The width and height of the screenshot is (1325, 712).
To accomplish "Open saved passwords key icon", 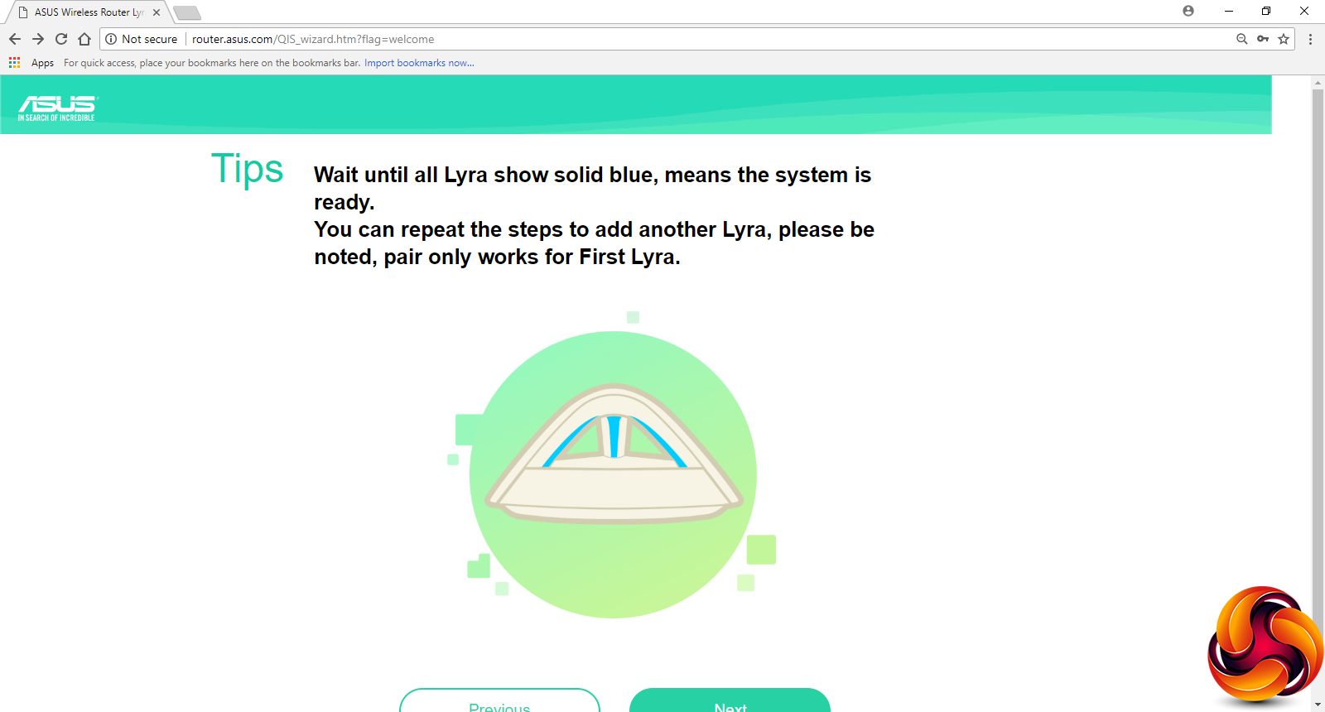I will click(x=1263, y=39).
